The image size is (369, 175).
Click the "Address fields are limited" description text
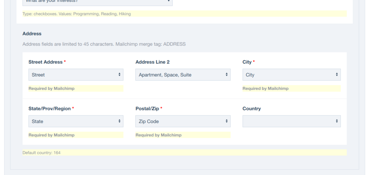[104, 44]
